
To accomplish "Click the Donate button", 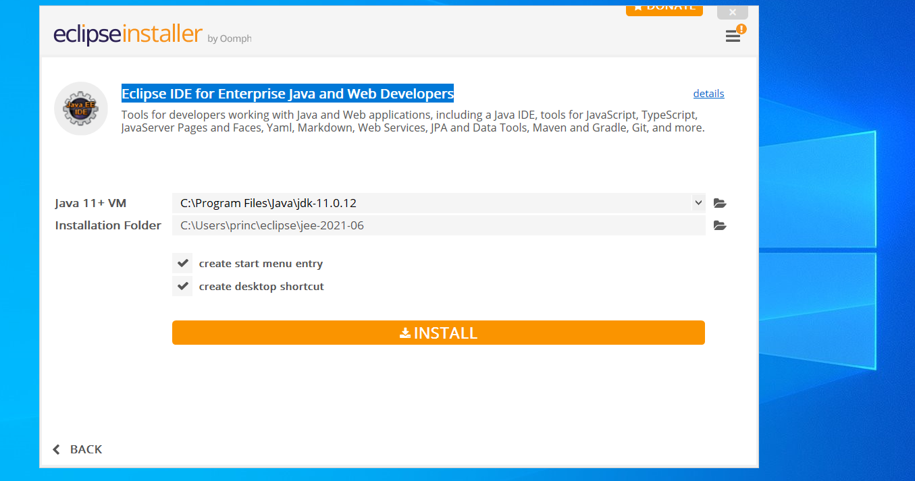I will pos(664,9).
